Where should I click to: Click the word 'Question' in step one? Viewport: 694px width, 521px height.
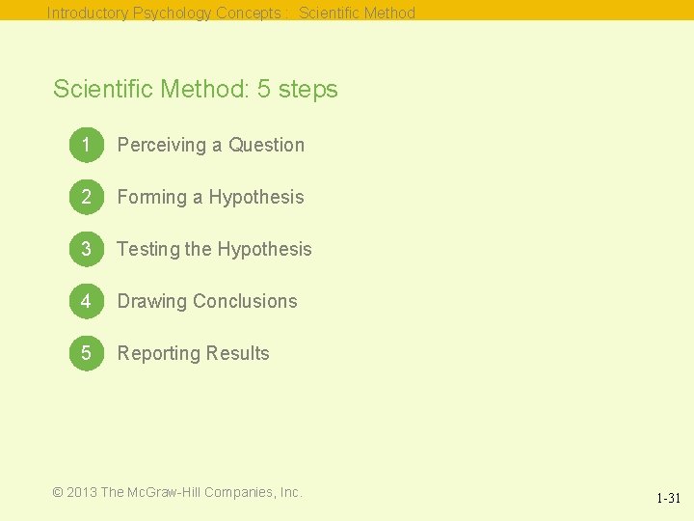tap(266, 145)
